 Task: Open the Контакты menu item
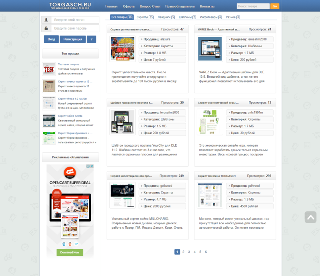tap(207, 6)
